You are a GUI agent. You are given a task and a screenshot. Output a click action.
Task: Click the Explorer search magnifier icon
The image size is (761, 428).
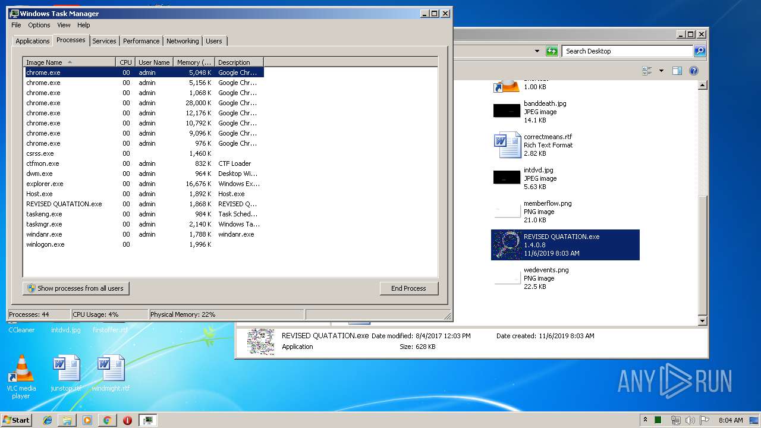tap(700, 51)
